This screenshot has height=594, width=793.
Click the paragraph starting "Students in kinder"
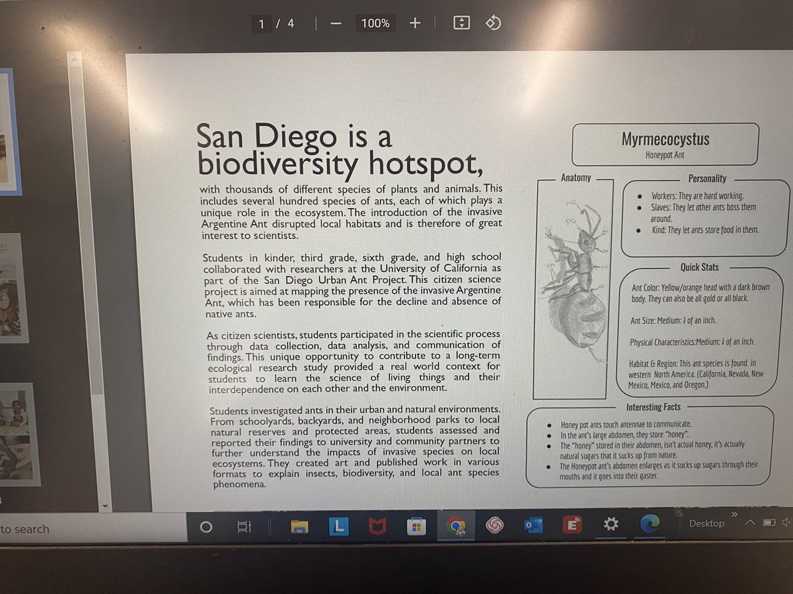[352, 285]
